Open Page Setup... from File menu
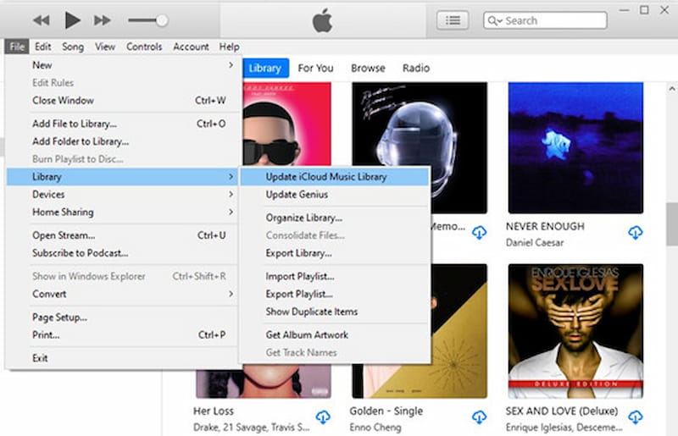The height and width of the screenshot is (436, 678). (122, 317)
